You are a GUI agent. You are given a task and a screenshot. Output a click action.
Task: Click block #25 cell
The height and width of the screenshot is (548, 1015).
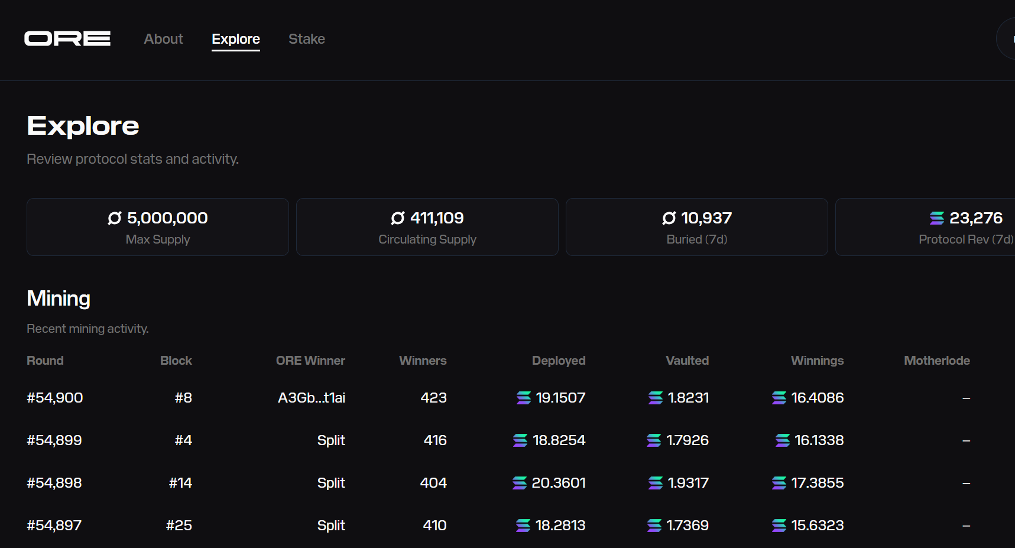179,526
